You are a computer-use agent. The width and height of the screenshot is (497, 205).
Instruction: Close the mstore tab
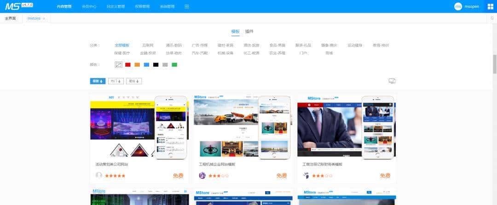pos(44,19)
